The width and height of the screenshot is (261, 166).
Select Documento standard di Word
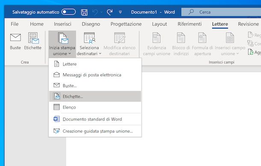(95, 119)
